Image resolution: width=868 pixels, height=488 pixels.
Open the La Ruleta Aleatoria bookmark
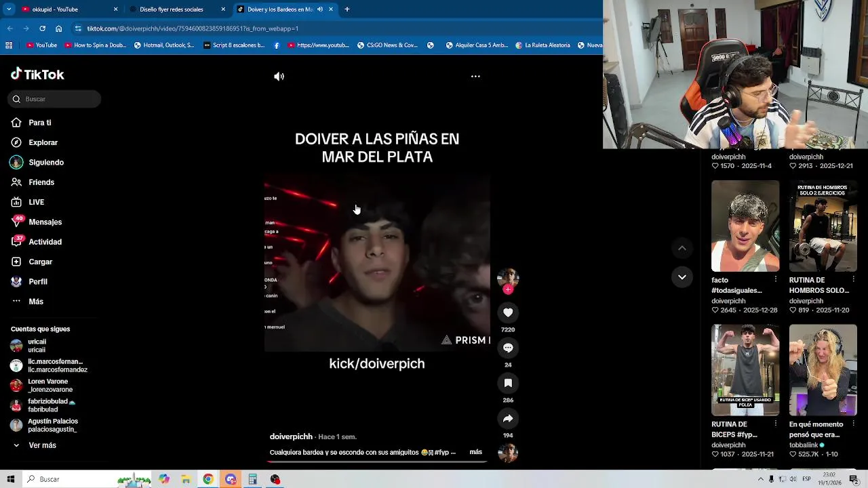542,45
